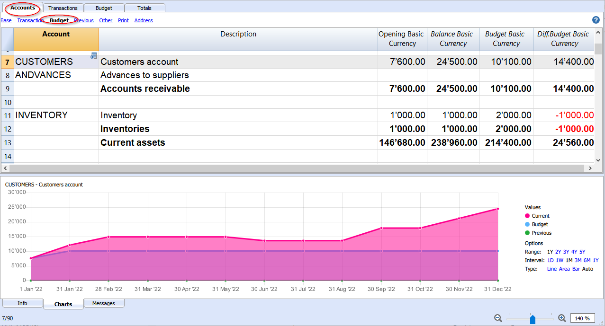The width and height of the screenshot is (605, 326).
Task: Click the table vertical scrollbar down arrow
Action: point(598,160)
